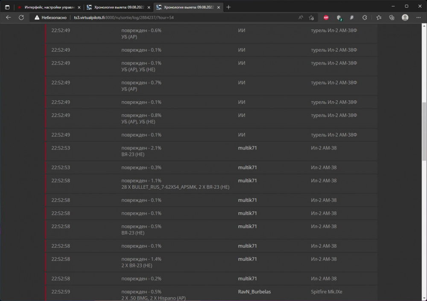Open a new browser tab
This screenshot has height=301, width=427.
point(228,7)
